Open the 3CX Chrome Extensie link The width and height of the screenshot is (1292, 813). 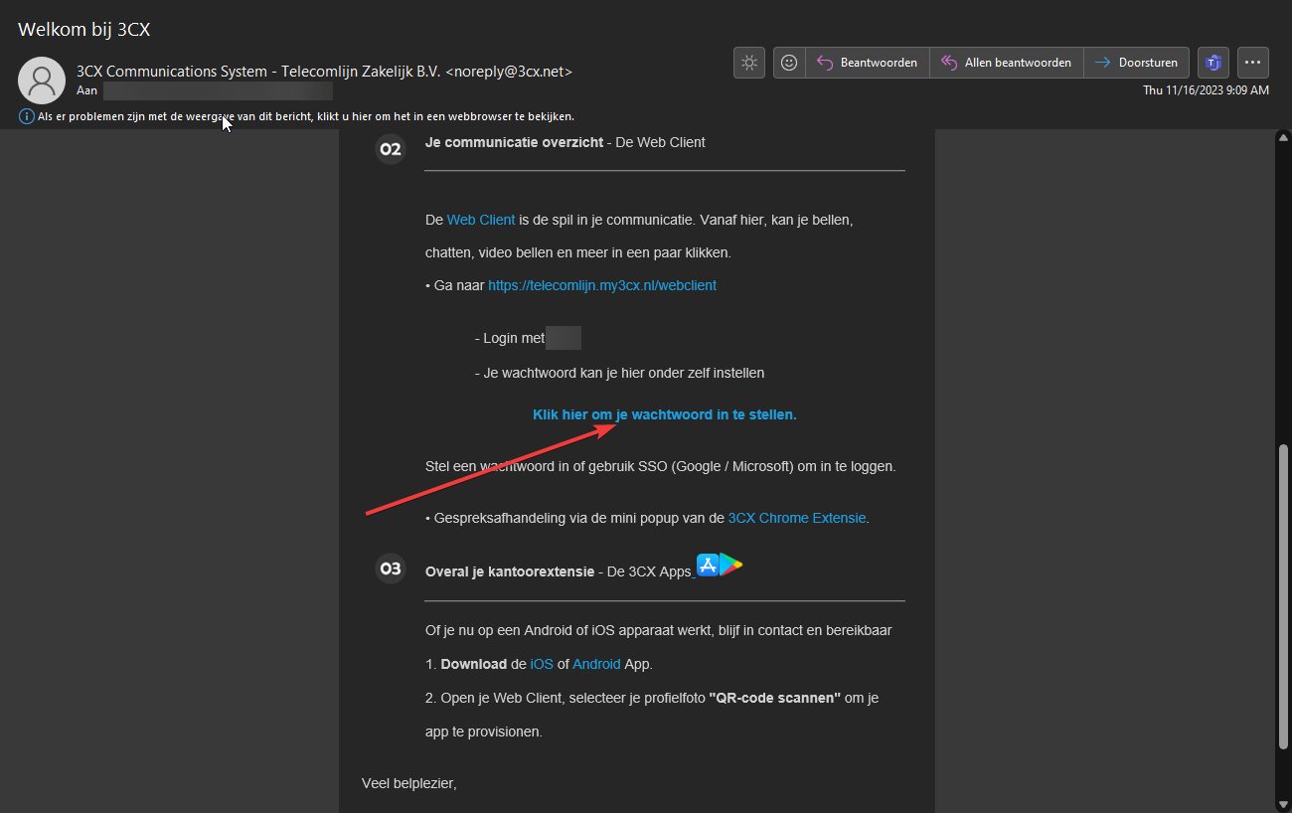click(797, 518)
